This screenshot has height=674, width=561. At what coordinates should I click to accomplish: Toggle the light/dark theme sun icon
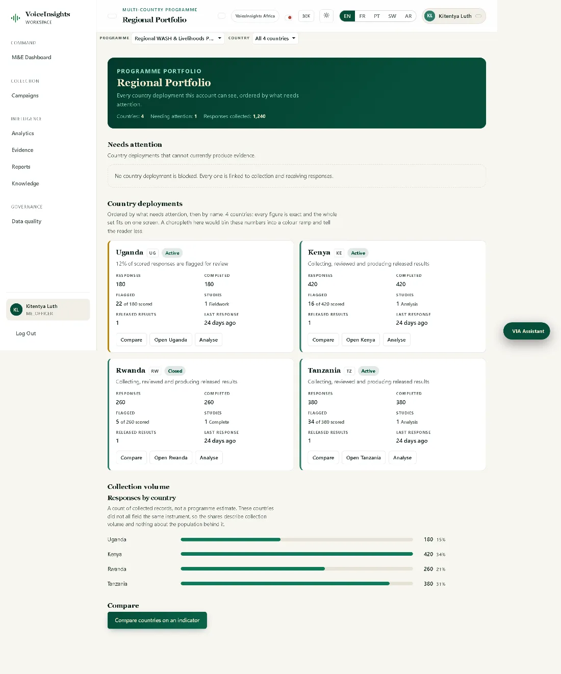pyautogui.click(x=326, y=16)
